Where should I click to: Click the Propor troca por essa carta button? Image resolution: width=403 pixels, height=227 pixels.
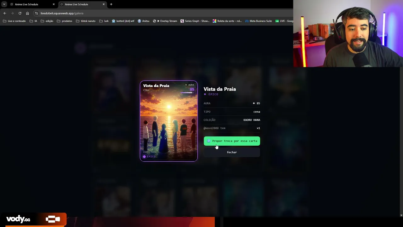tap(232, 141)
